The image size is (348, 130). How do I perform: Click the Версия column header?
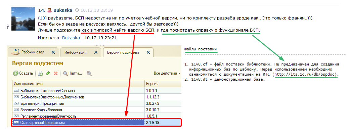[163, 84]
